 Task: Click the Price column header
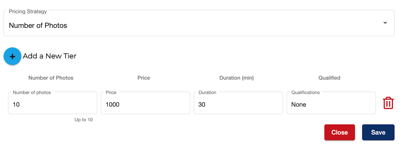click(144, 78)
